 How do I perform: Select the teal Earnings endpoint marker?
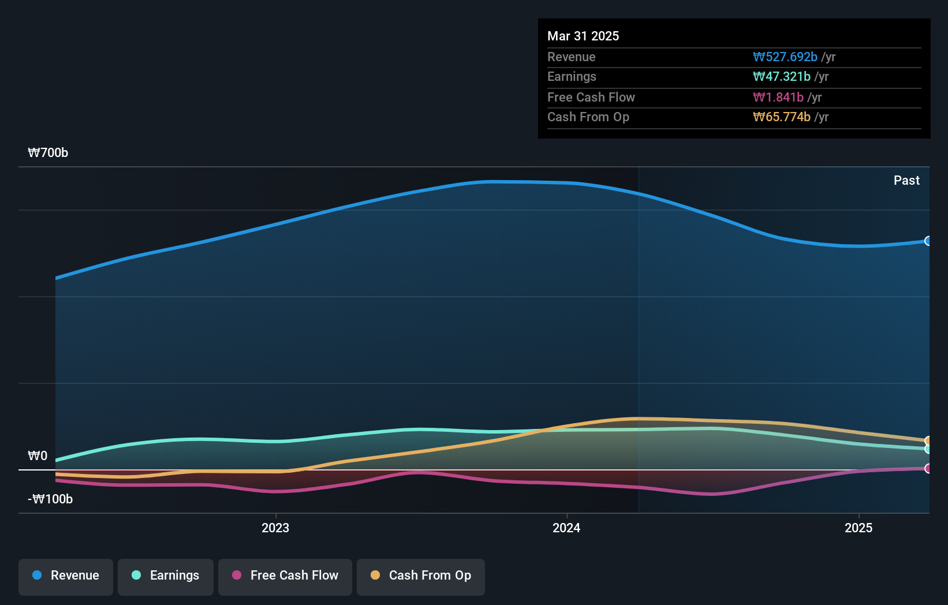point(928,449)
